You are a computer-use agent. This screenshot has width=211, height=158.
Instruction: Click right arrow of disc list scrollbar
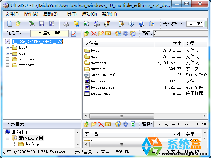tap(204, 116)
